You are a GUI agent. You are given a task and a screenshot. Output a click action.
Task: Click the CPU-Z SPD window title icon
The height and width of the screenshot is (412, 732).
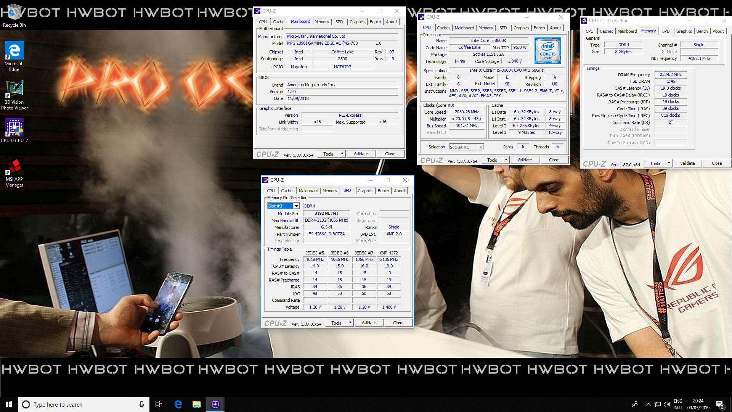pos(266,180)
